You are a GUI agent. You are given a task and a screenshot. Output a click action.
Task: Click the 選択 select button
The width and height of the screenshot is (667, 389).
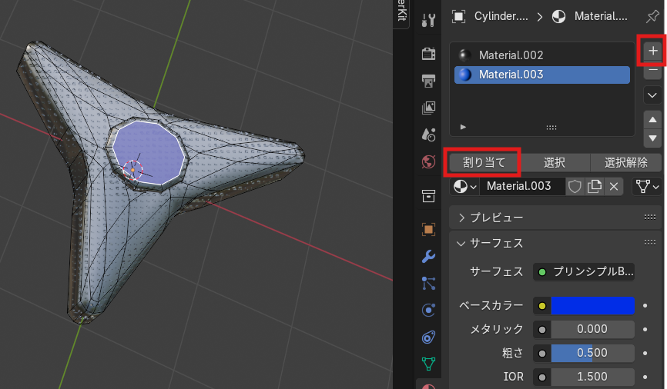pyautogui.click(x=555, y=162)
